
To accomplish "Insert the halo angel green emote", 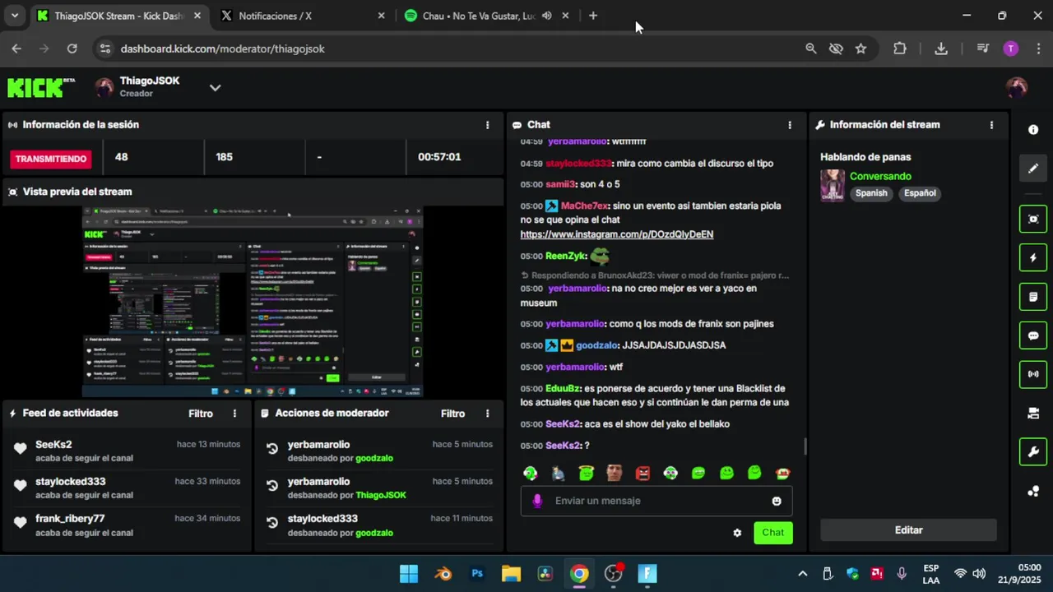I will [587, 473].
